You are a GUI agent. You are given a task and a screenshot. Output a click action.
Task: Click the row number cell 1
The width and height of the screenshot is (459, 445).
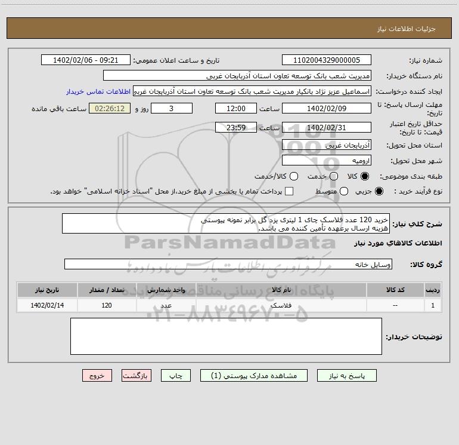[x=433, y=305]
